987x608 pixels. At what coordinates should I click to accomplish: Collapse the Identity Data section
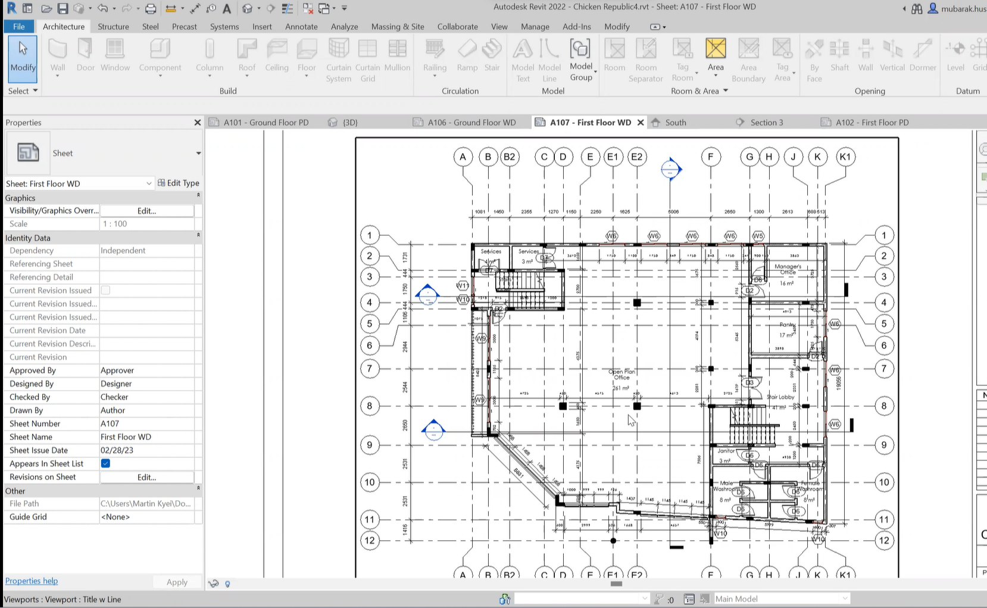tap(198, 235)
